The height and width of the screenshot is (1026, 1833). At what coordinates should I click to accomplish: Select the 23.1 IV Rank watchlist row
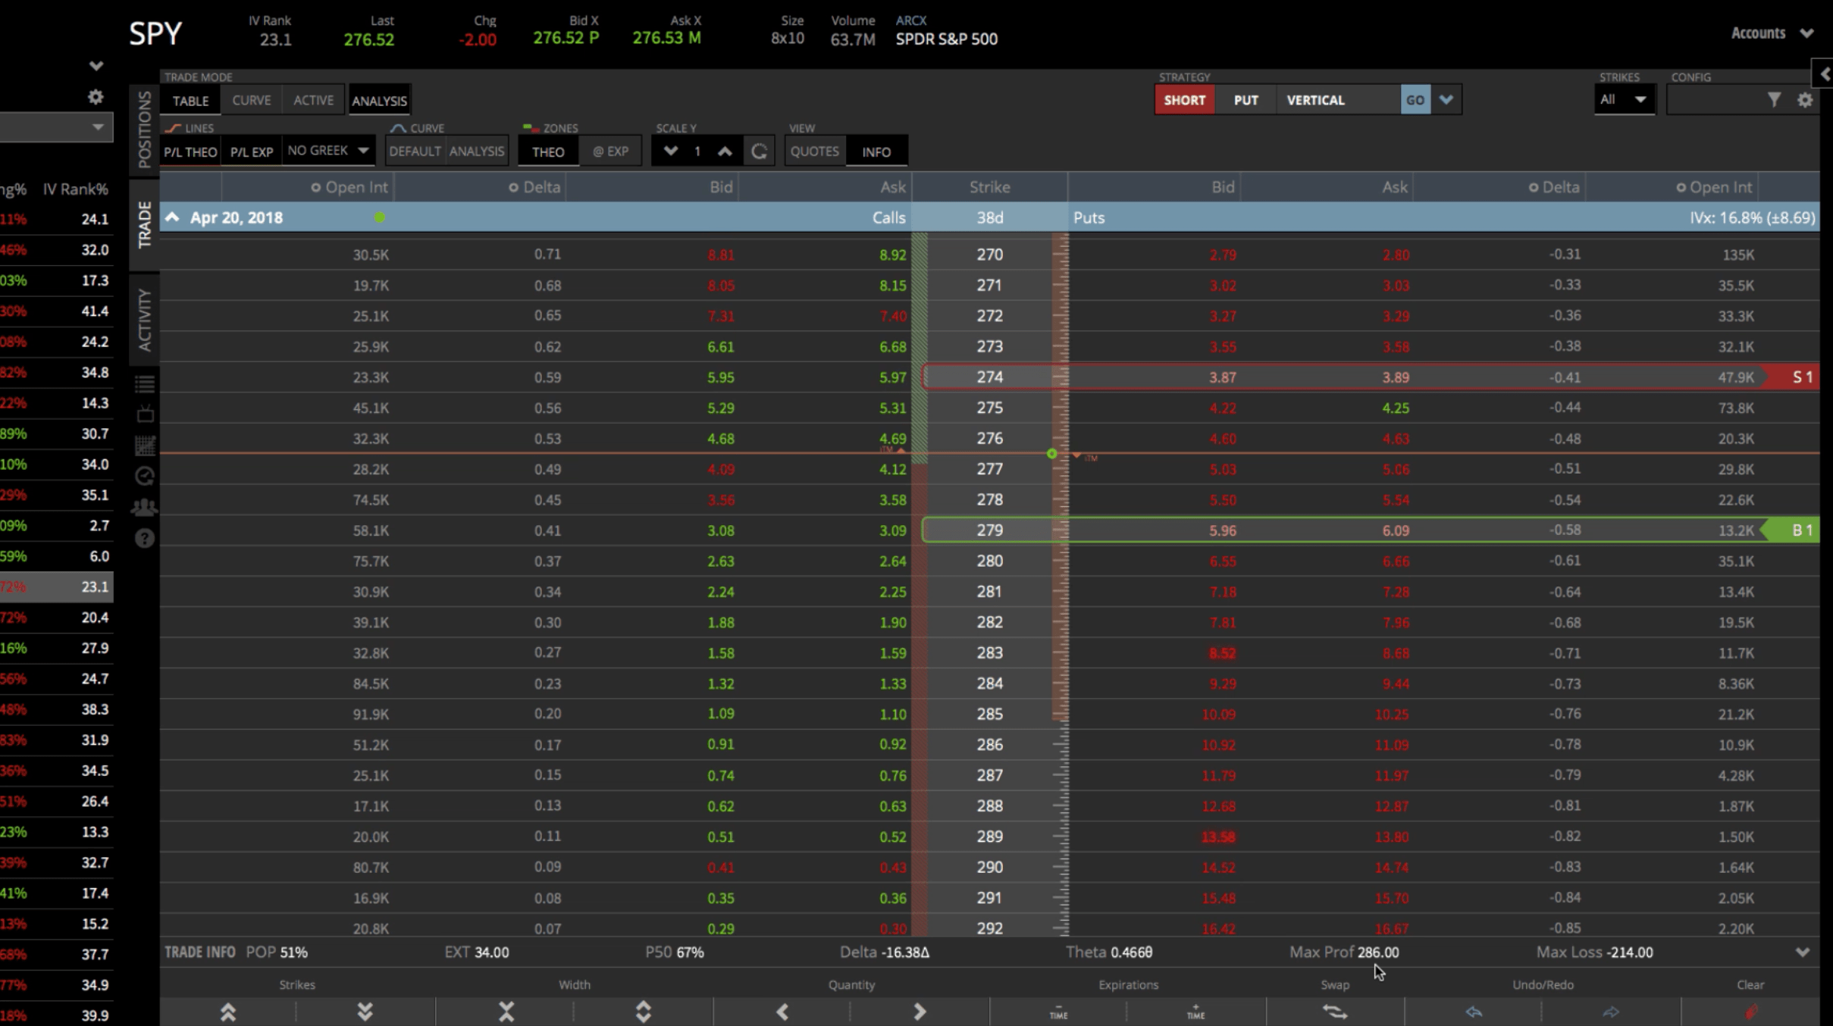(56, 587)
